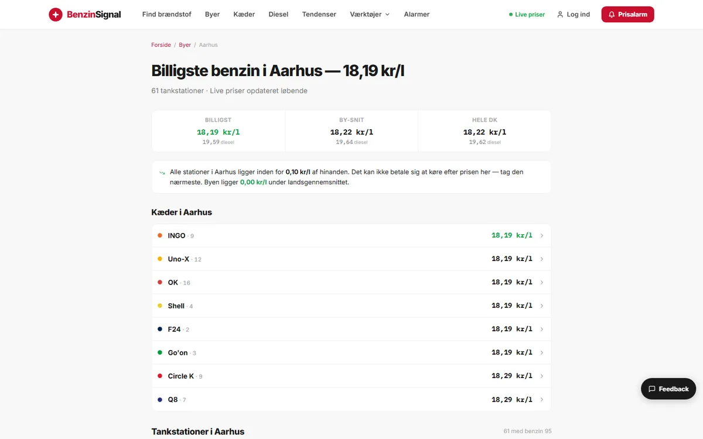Click the orange INGO color dot
703x439 pixels.
160,235
